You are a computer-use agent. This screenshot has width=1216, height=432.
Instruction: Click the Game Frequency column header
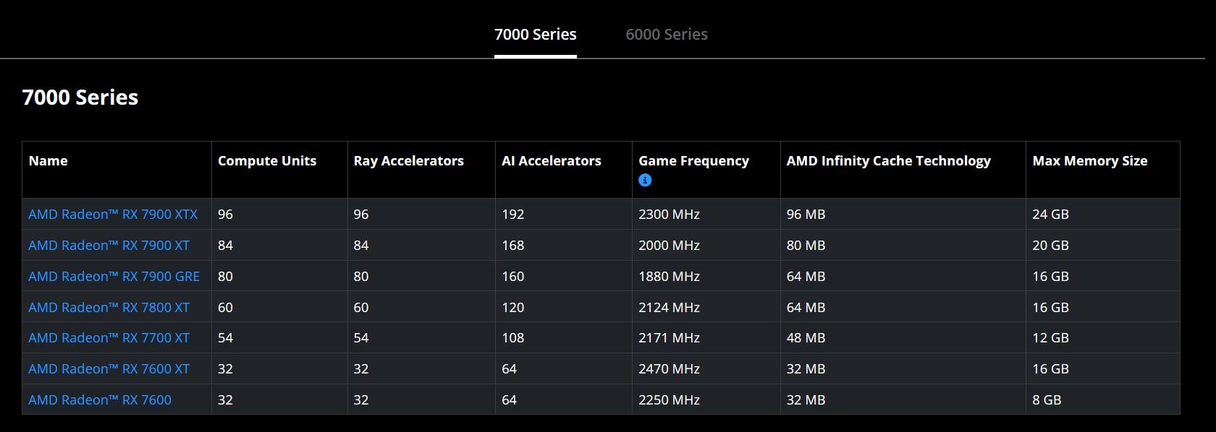pos(693,161)
